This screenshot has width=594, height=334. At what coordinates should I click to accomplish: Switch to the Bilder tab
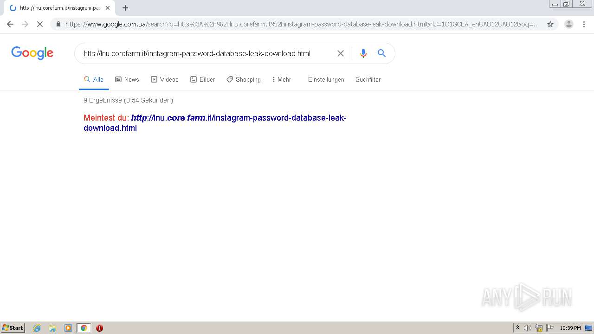(x=203, y=79)
